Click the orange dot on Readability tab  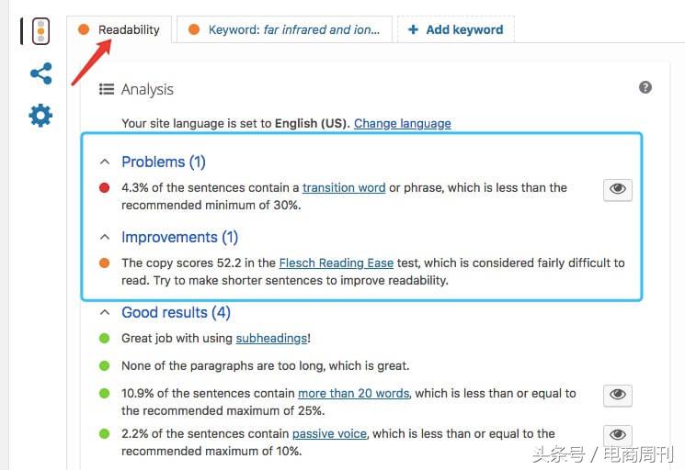pos(84,29)
